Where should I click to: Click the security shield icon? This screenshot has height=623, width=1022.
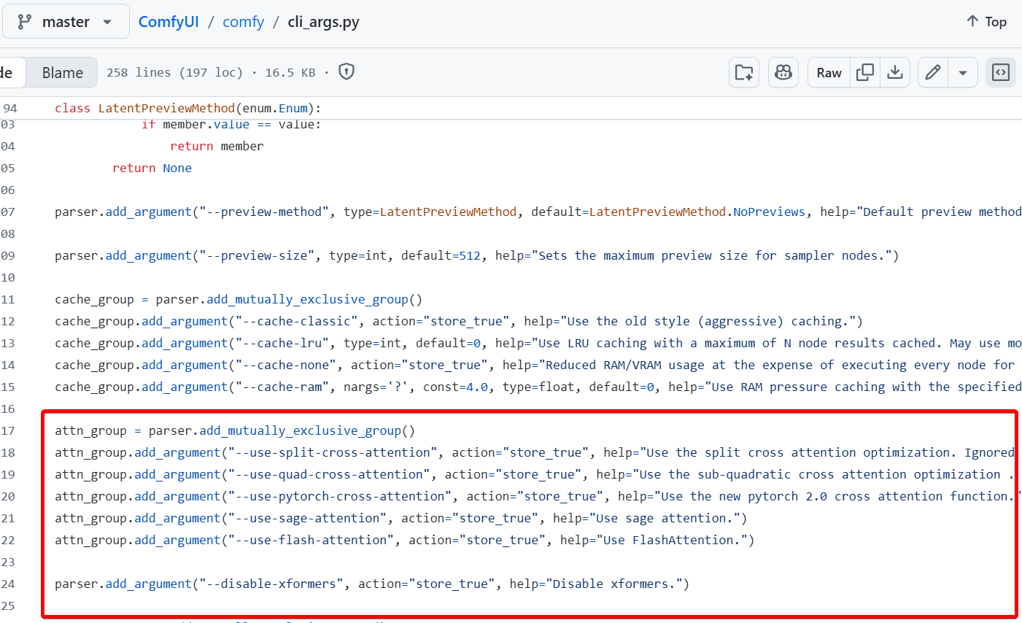tap(347, 71)
